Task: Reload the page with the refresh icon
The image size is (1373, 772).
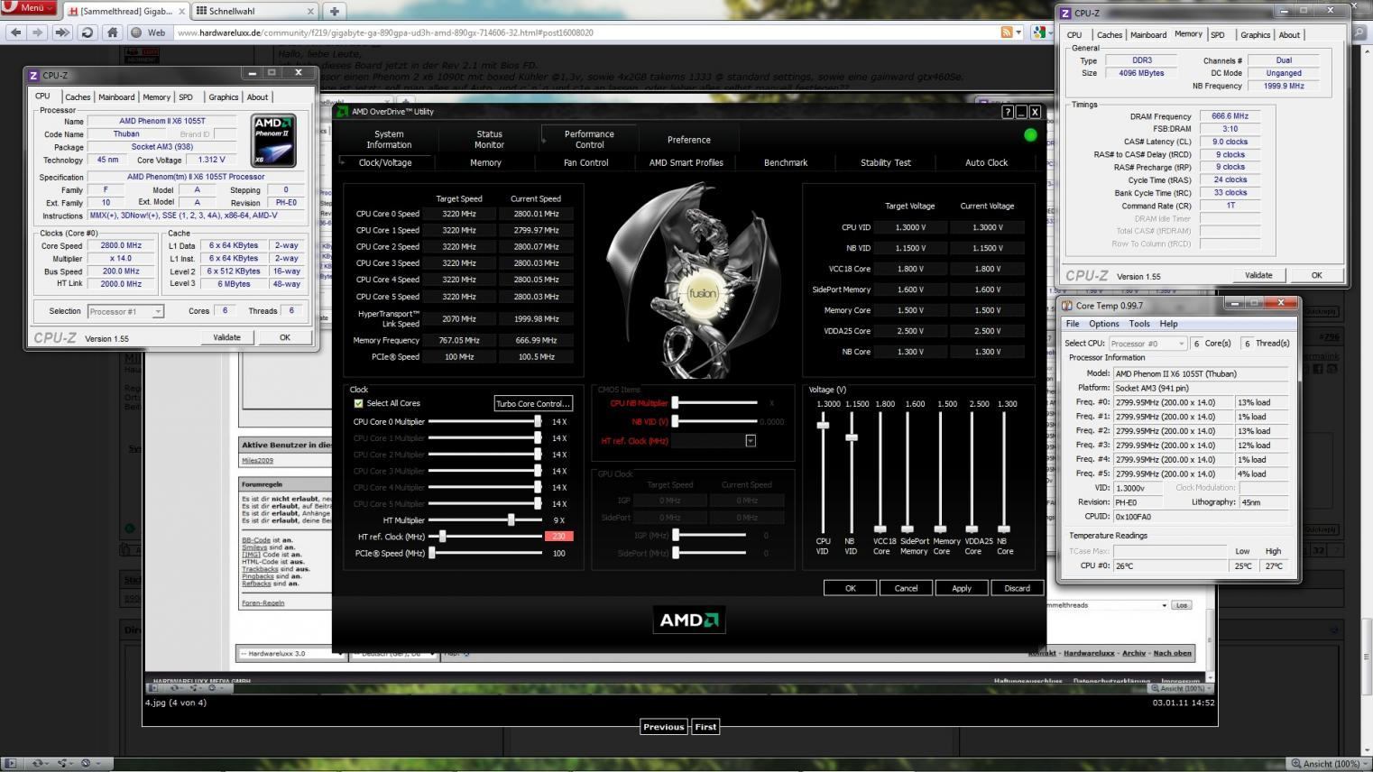Action: (88, 32)
